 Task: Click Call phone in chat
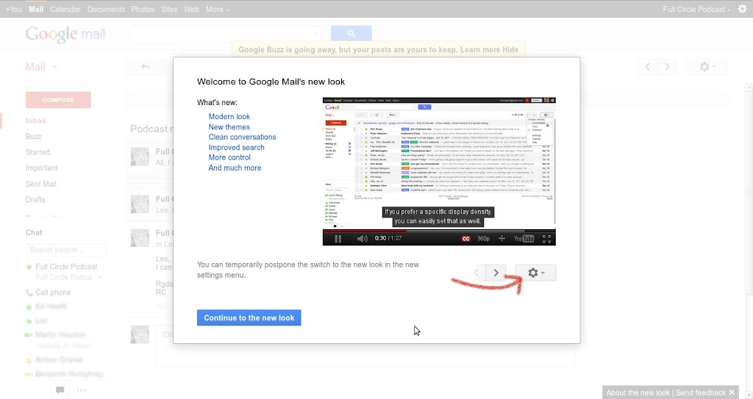(x=53, y=292)
